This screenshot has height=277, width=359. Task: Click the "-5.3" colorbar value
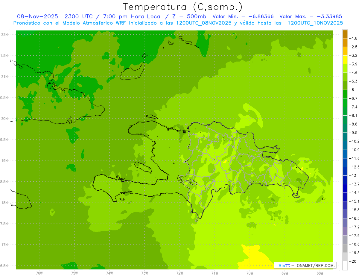coord(354,81)
